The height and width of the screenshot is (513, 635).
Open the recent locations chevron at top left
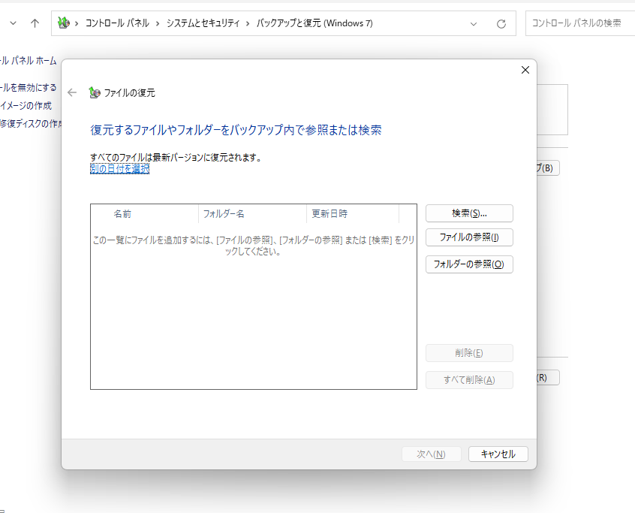[12, 23]
